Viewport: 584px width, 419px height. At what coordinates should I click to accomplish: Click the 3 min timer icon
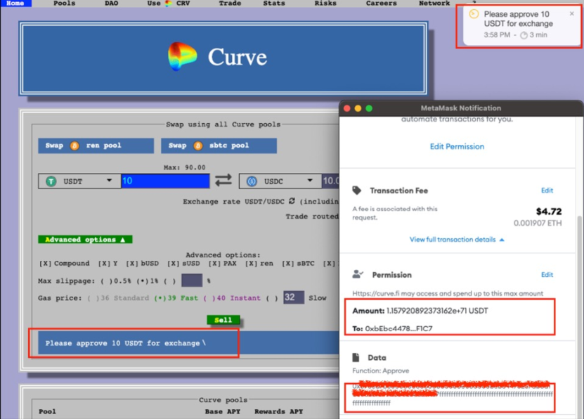click(524, 35)
